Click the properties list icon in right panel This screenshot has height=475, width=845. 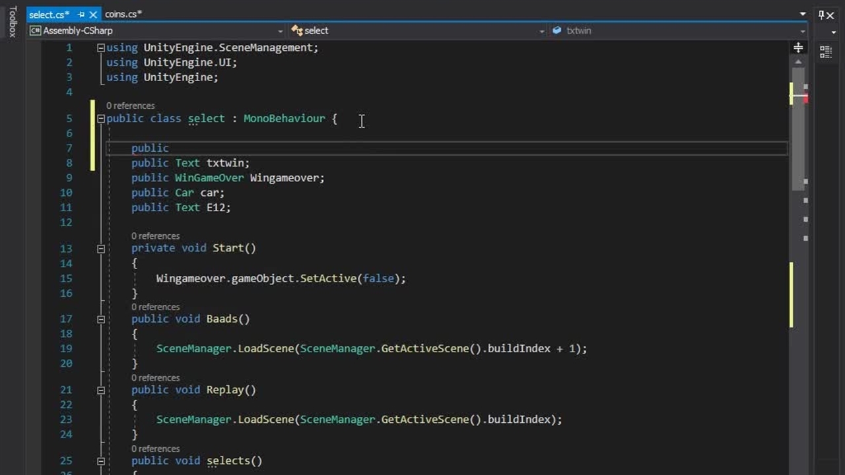point(826,51)
